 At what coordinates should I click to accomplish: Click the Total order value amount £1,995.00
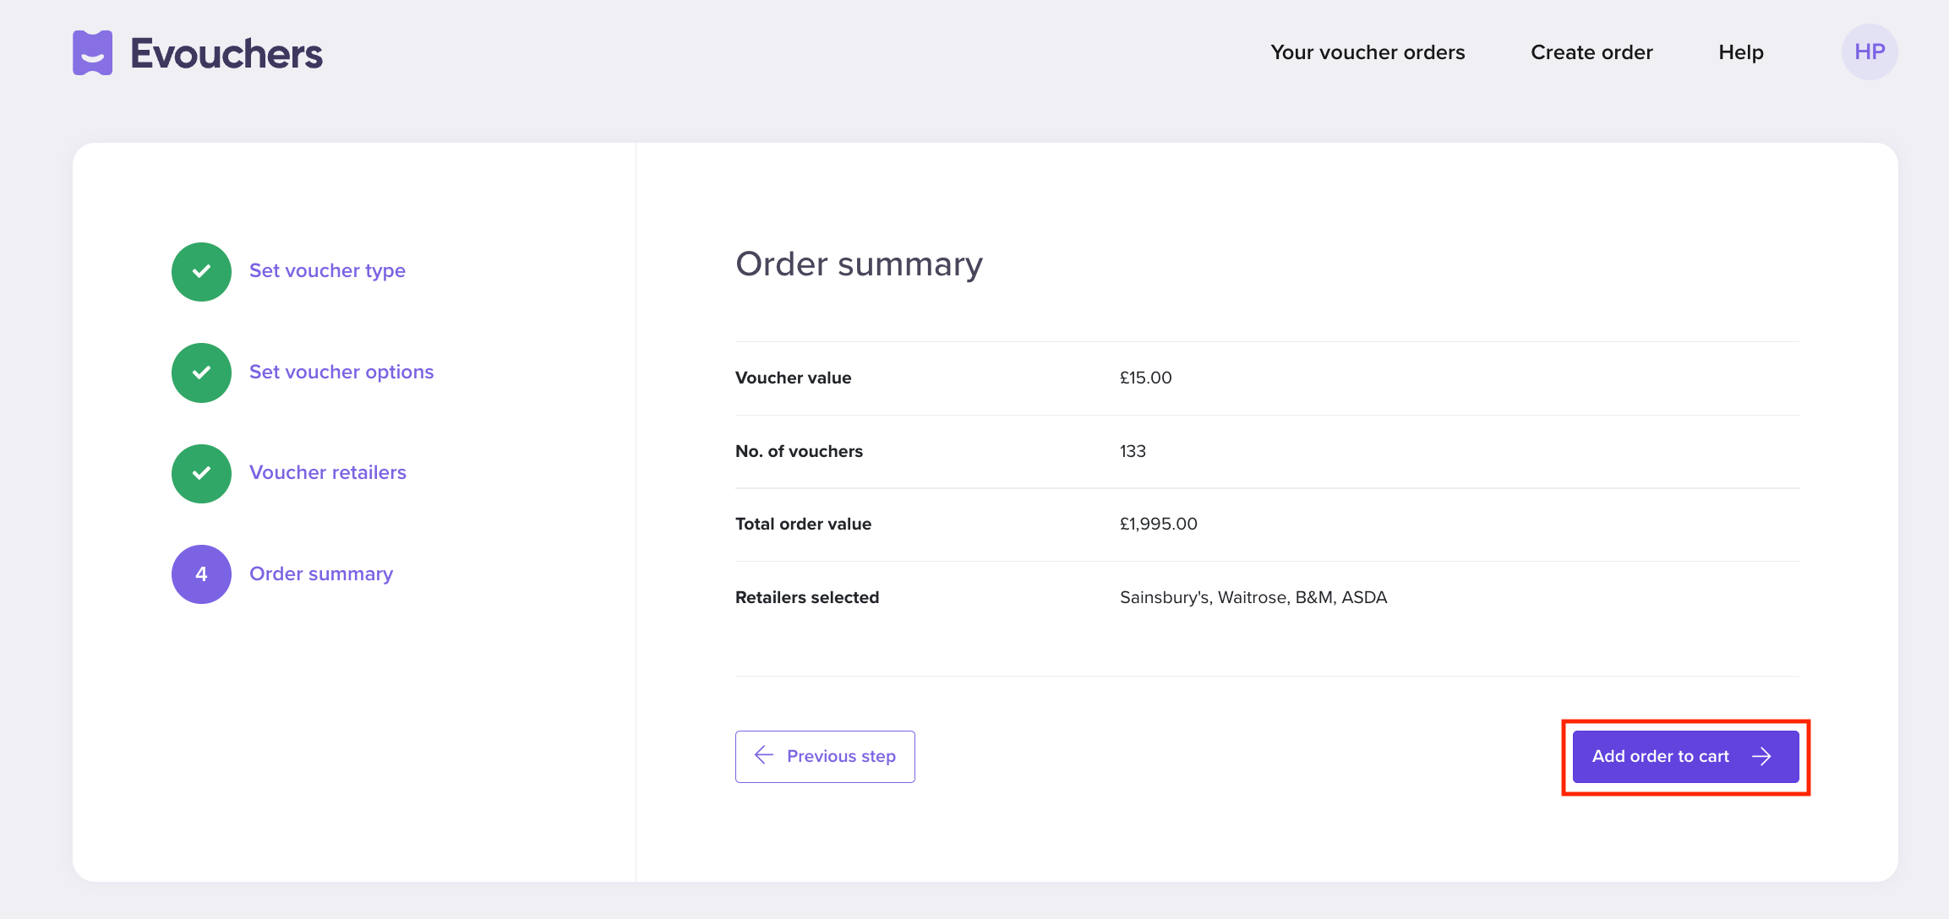pyautogui.click(x=1159, y=523)
